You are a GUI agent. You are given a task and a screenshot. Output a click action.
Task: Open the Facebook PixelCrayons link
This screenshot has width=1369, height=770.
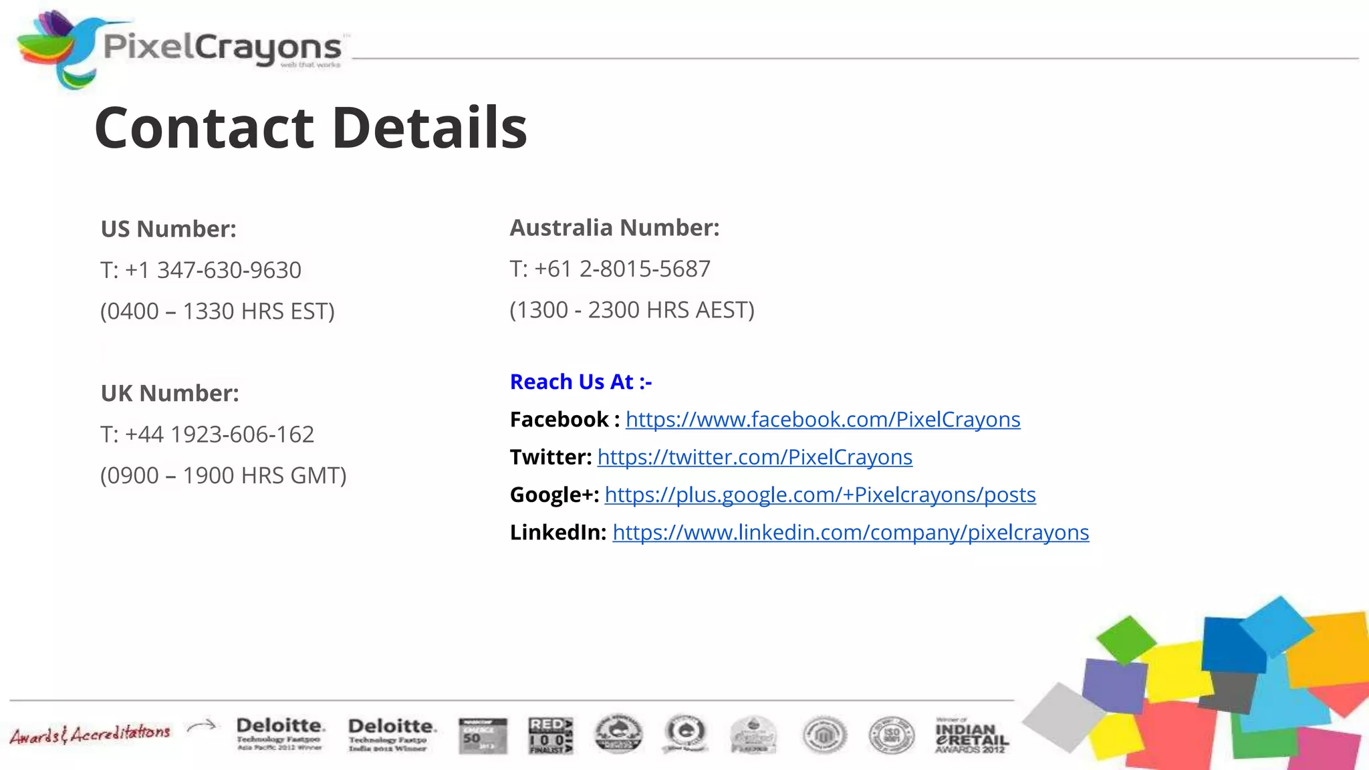822,419
